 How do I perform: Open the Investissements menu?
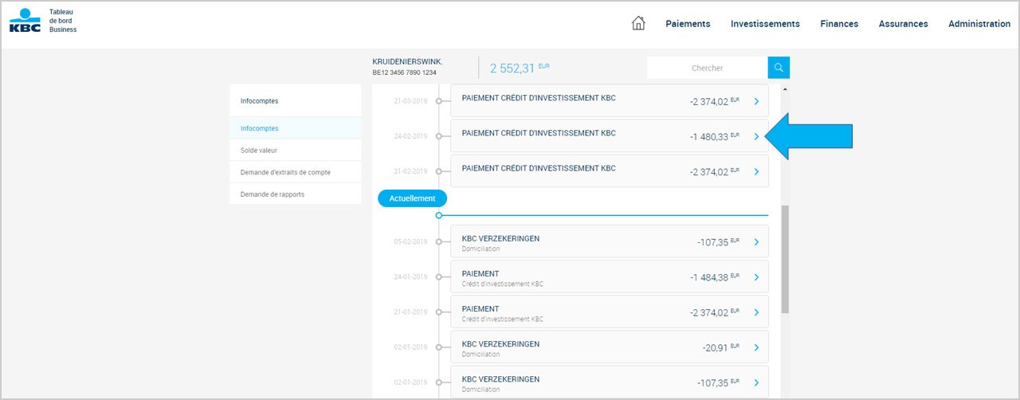[765, 24]
